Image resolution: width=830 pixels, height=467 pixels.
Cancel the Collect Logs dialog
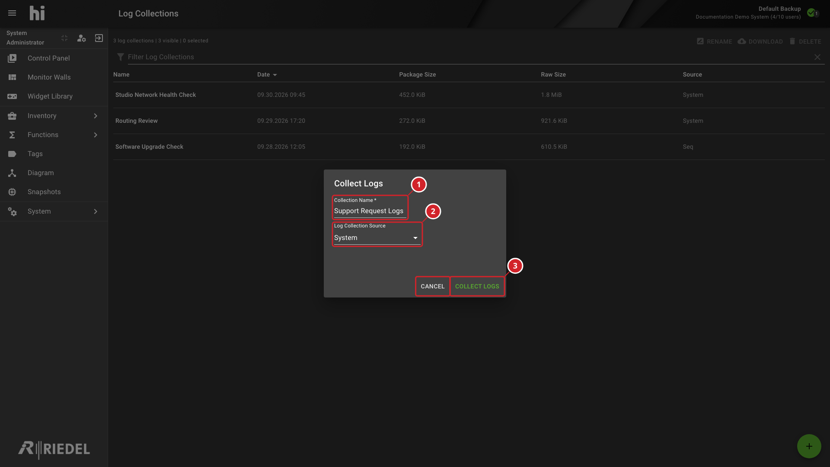point(433,287)
